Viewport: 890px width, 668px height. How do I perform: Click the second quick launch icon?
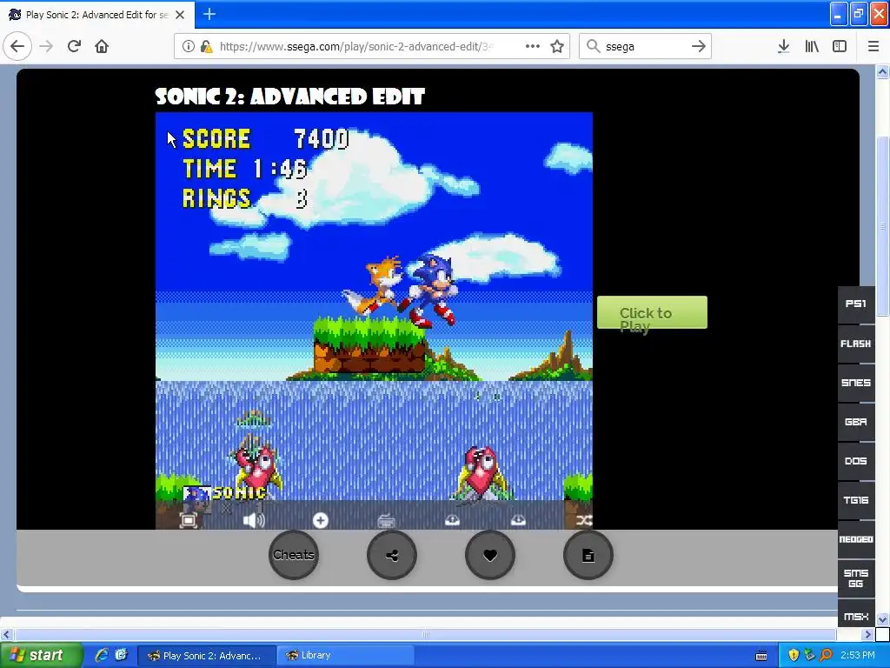pyautogui.click(x=121, y=655)
